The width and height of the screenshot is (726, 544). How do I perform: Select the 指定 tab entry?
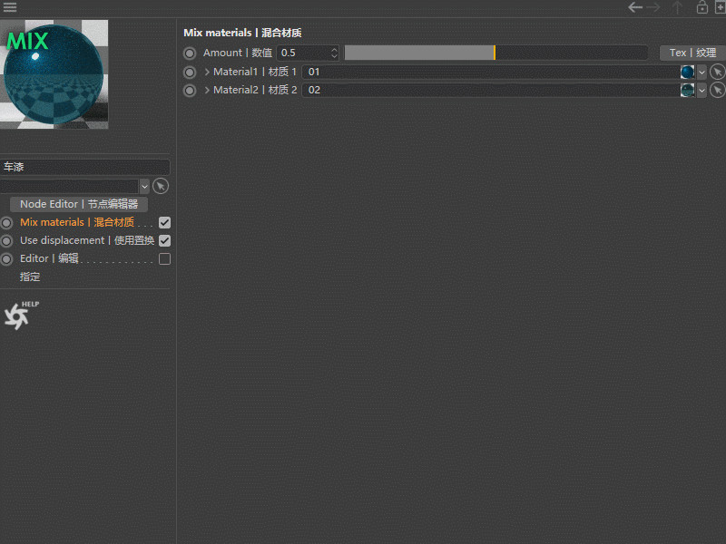point(30,277)
